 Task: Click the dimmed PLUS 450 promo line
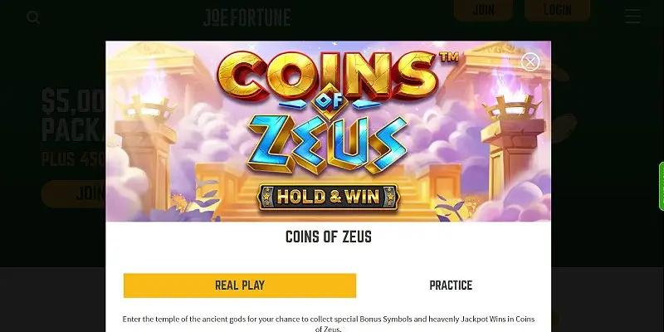[74, 159]
